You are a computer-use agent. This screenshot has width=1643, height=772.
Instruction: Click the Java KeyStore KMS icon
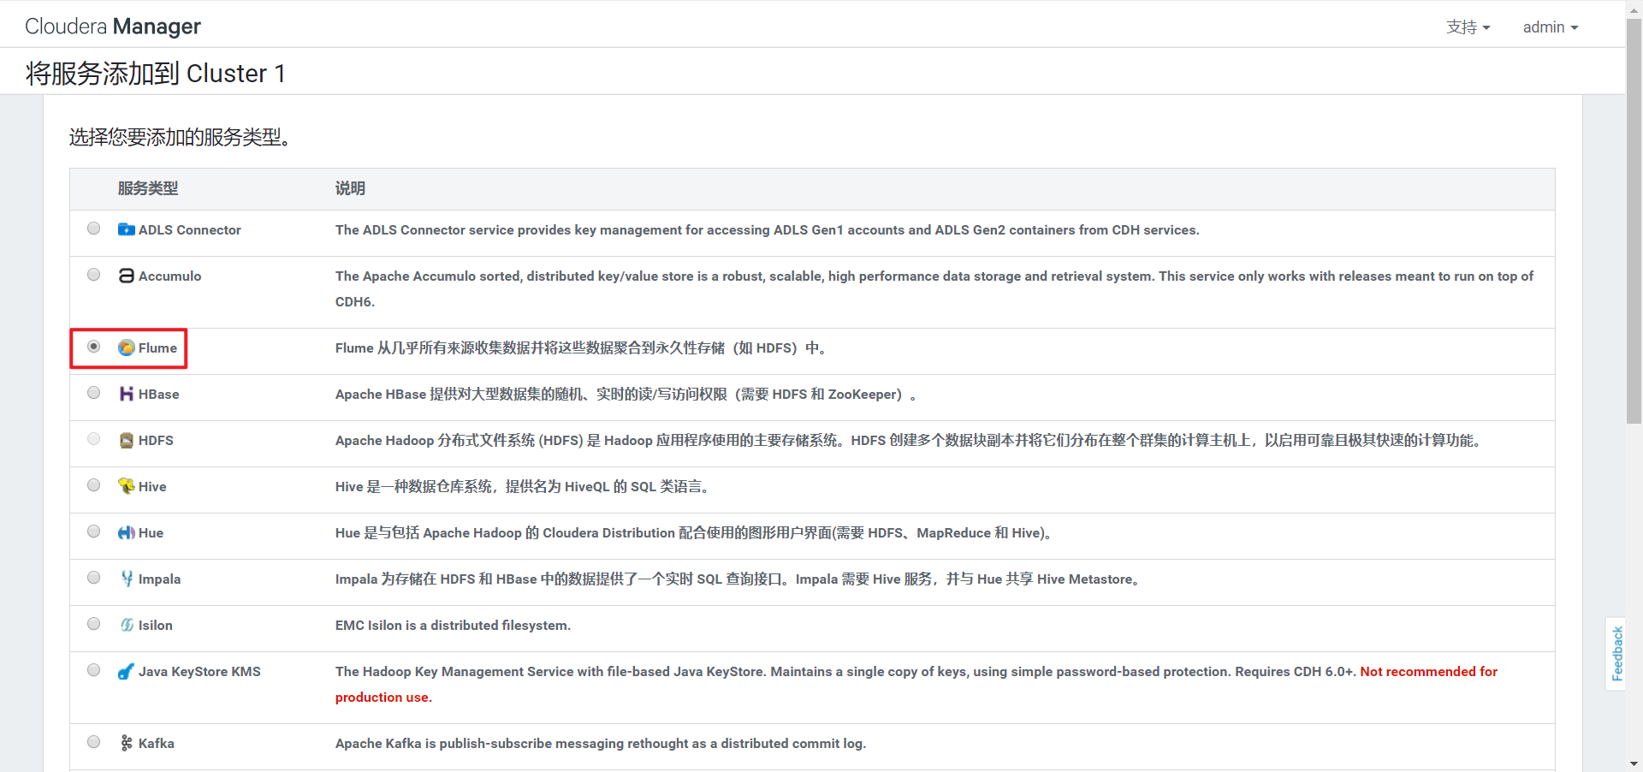click(127, 671)
